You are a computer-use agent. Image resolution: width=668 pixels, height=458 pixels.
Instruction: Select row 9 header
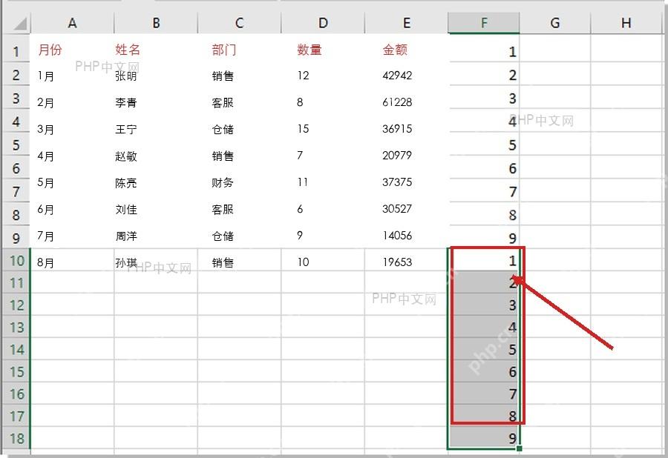tap(16, 237)
